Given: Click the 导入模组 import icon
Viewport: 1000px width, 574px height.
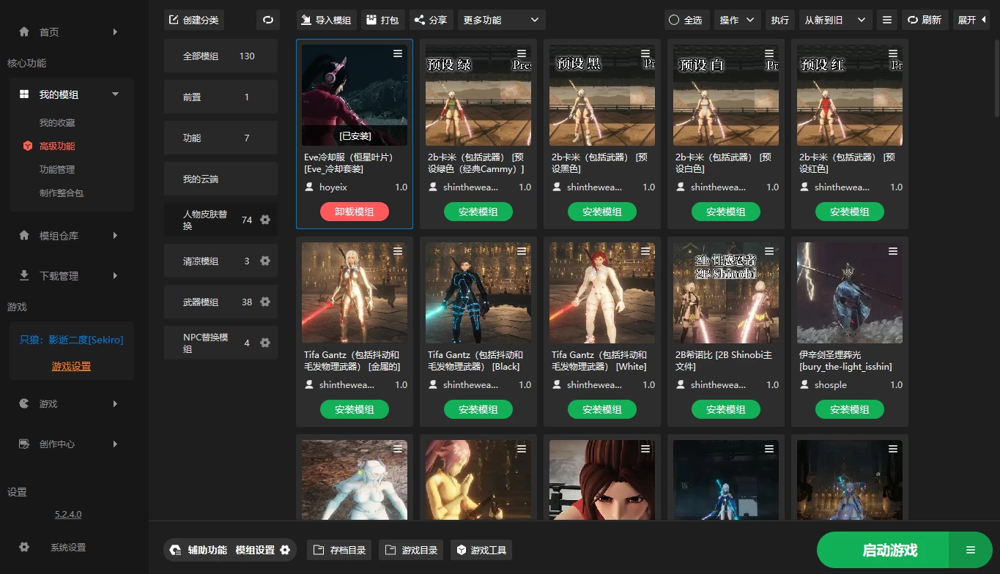Looking at the screenshot, I should pyautogui.click(x=308, y=19).
